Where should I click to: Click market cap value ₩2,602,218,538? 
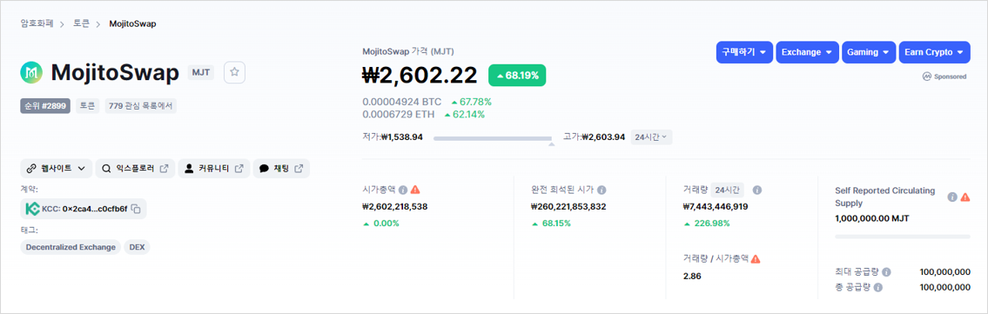point(395,206)
